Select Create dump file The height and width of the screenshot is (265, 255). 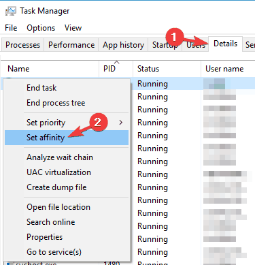click(67, 187)
